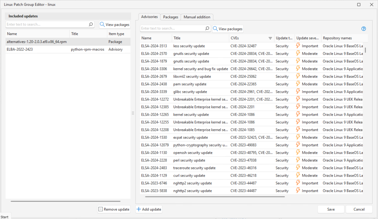The height and width of the screenshot is (219, 378).
Task: Click the advisories vertical scrollbar thumb
Action: [365, 50]
